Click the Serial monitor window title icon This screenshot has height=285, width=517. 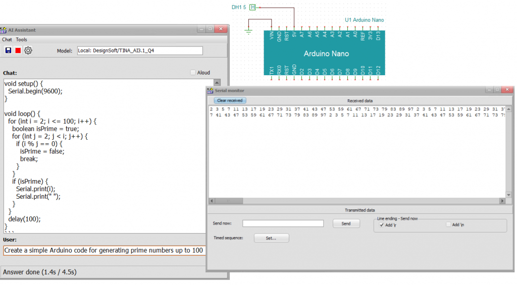click(x=210, y=91)
